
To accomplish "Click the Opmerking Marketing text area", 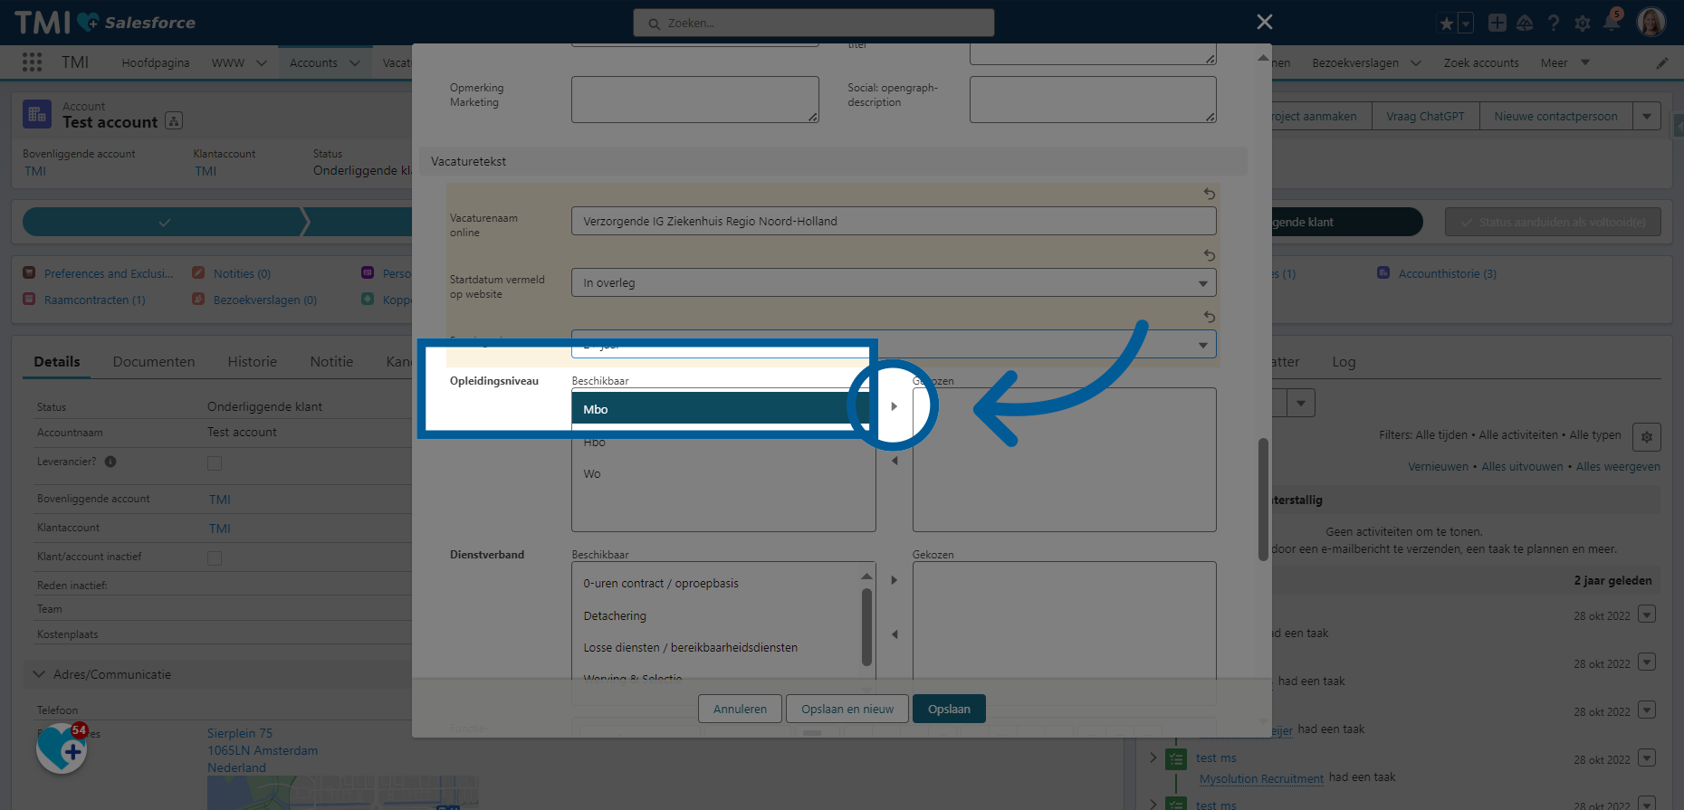I will pos(695,100).
